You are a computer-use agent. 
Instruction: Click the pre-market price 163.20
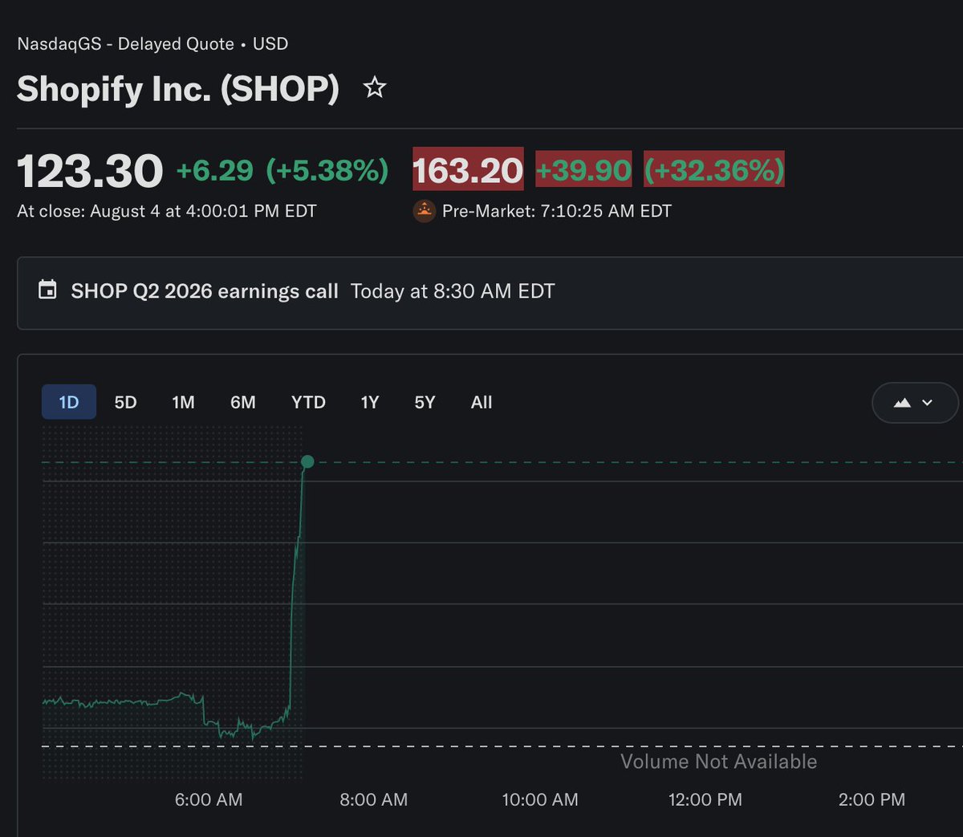[x=468, y=169]
